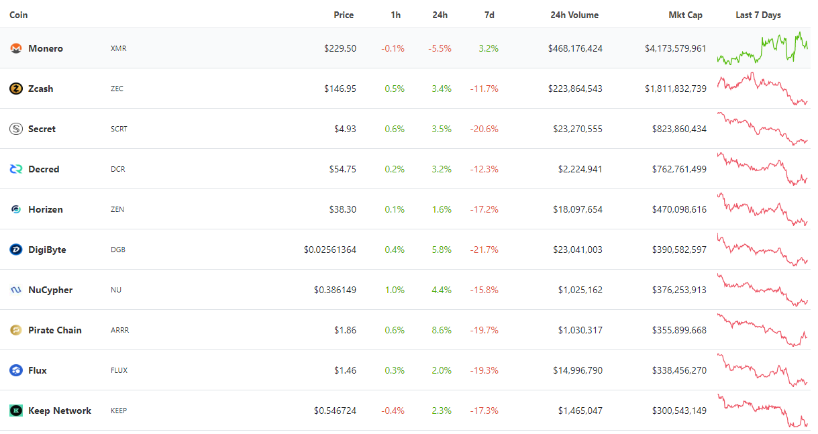Open DigiByte's 7-day sparkline chart
The image size is (818, 434).
tap(762, 250)
